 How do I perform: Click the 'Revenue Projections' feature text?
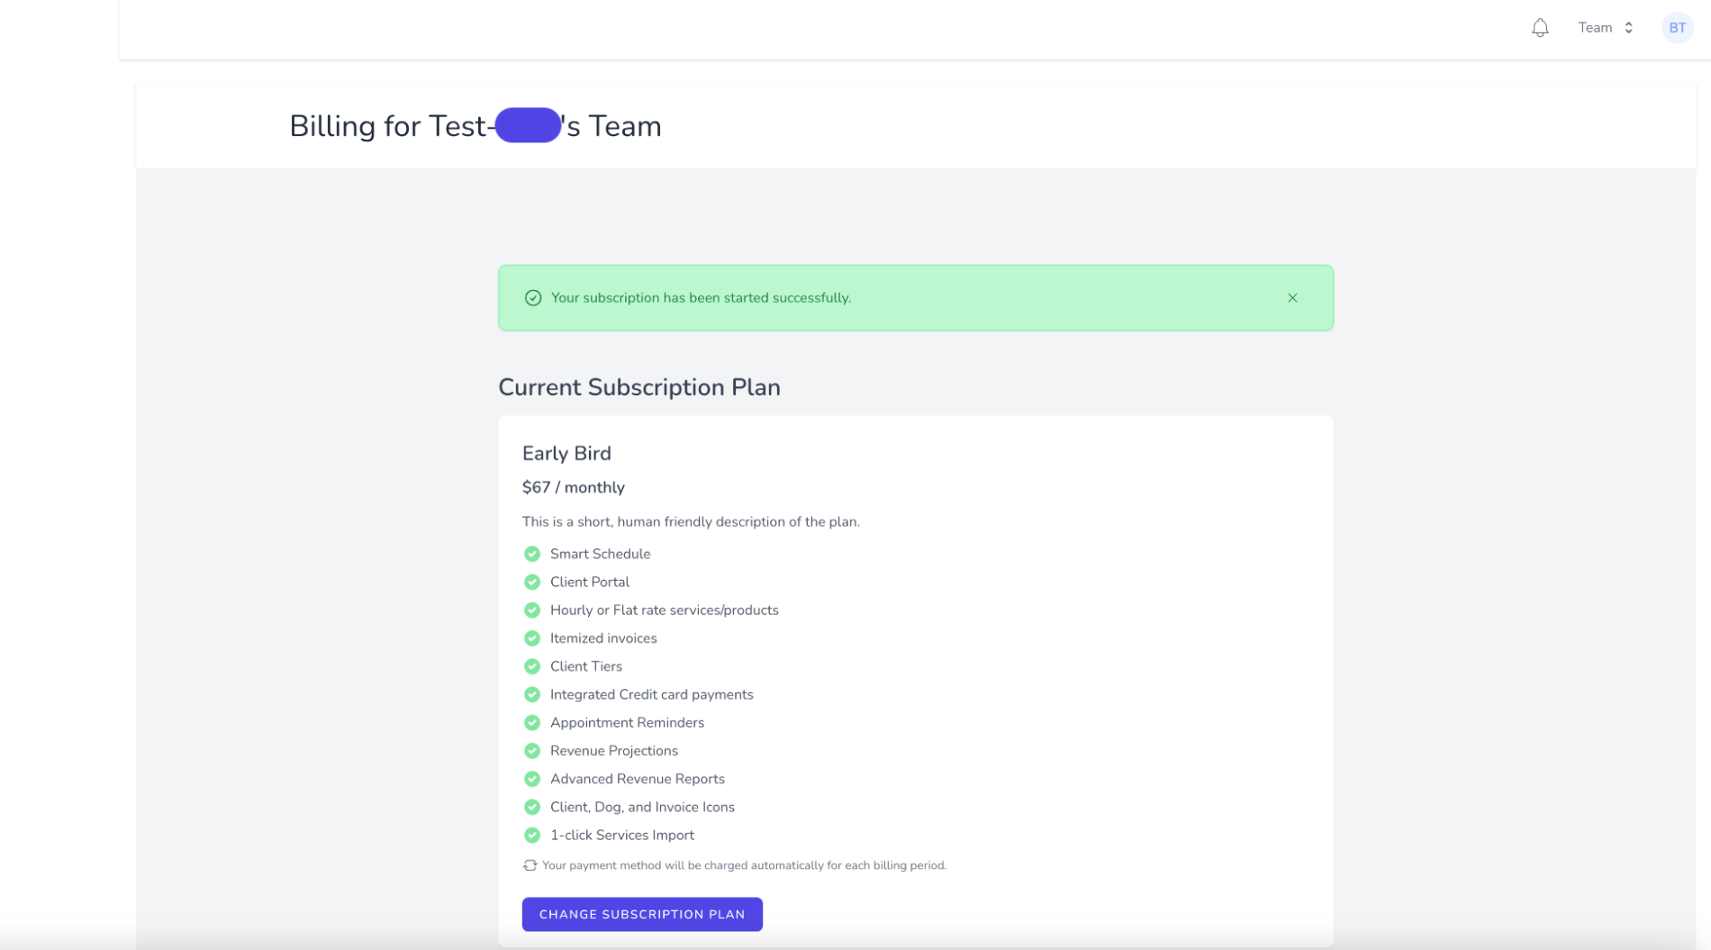614,751
